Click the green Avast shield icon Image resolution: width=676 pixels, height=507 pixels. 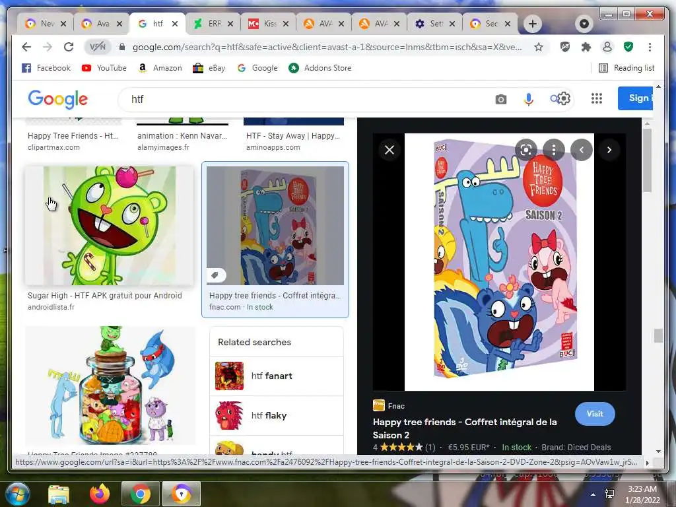[x=628, y=47]
